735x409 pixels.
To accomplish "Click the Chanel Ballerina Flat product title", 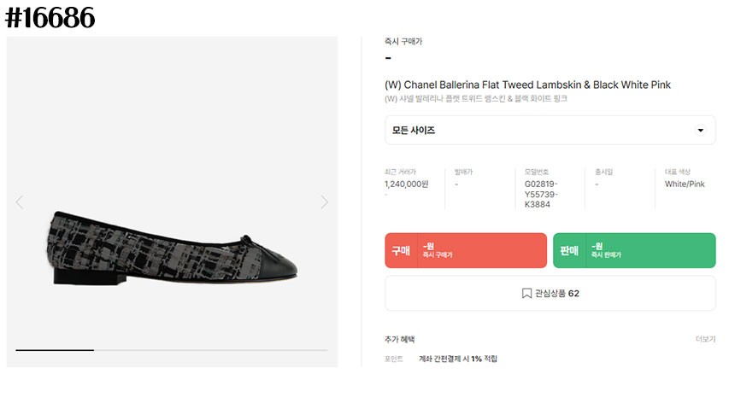I will coord(527,85).
